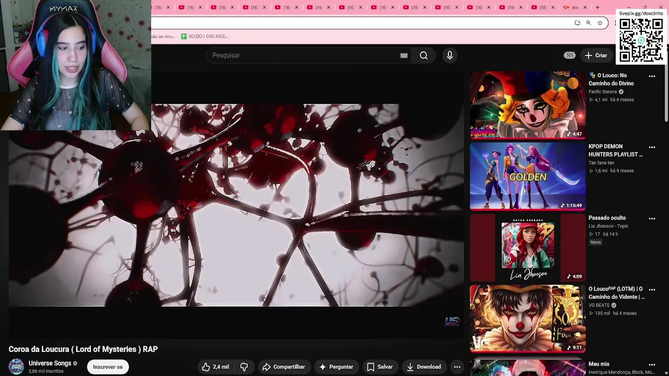The image size is (669, 376).
Task: Open the Fanfic Sonora channel
Action: click(603, 92)
